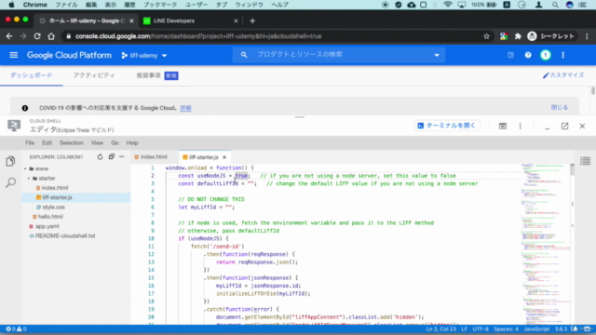Go to Chrome home page button
Viewport: 596px width, 335px height.
point(51,36)
